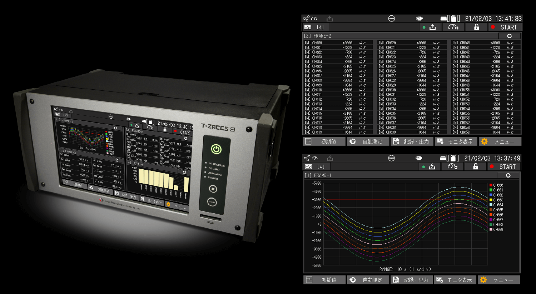Click the green CH001 legend swatch
This screenshot has width=536, height=294.
[x=491, y=190]
